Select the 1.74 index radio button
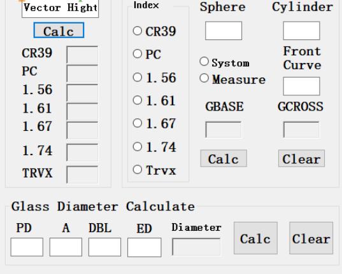 pos(138,147)
